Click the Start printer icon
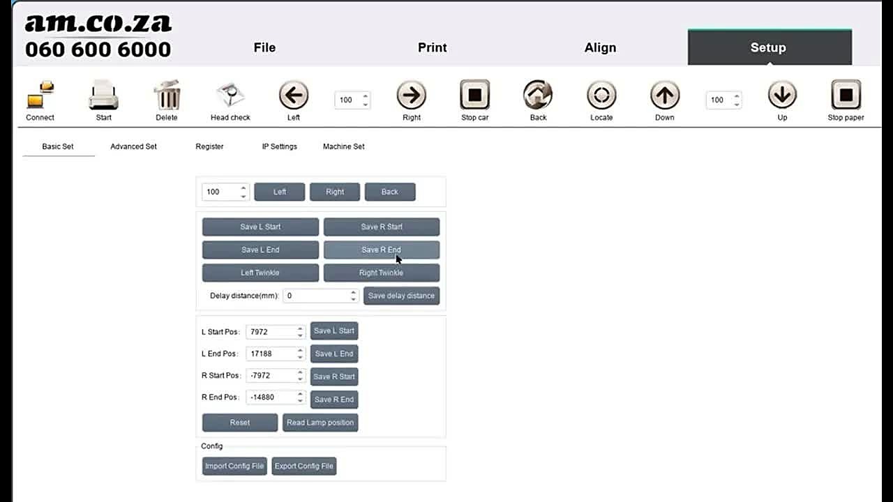The height and width of the screenshot is (502, 893). click(103, 95)
